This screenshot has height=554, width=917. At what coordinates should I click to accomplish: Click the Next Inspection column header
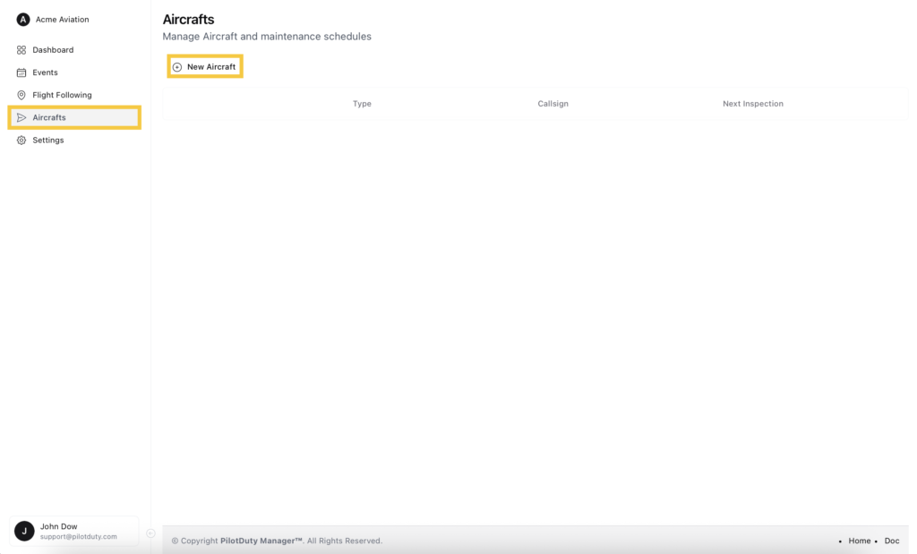752,104
